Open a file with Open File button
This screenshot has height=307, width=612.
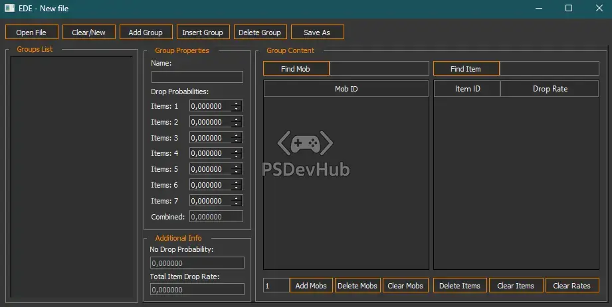(32, 32)
